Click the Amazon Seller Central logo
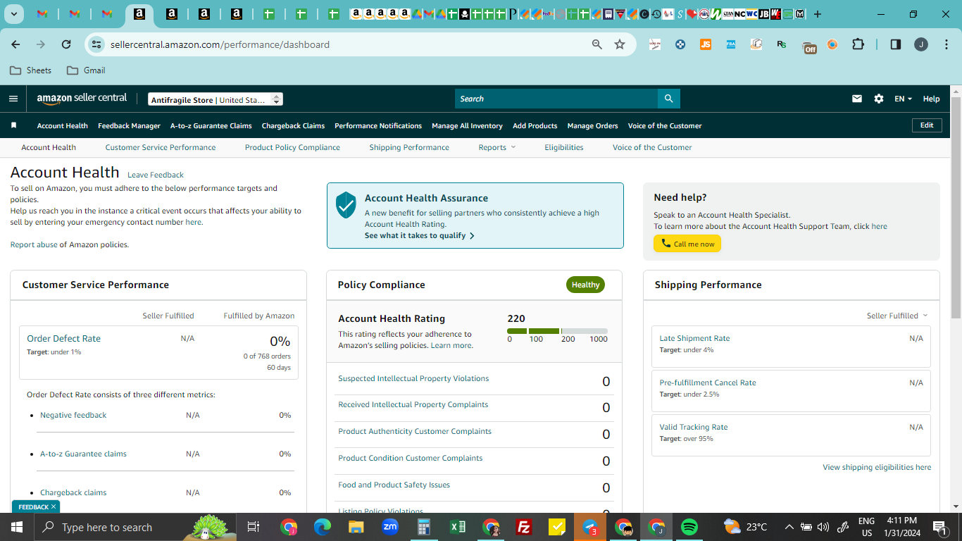This screenshot has height=541, width=962. [82, 99]
